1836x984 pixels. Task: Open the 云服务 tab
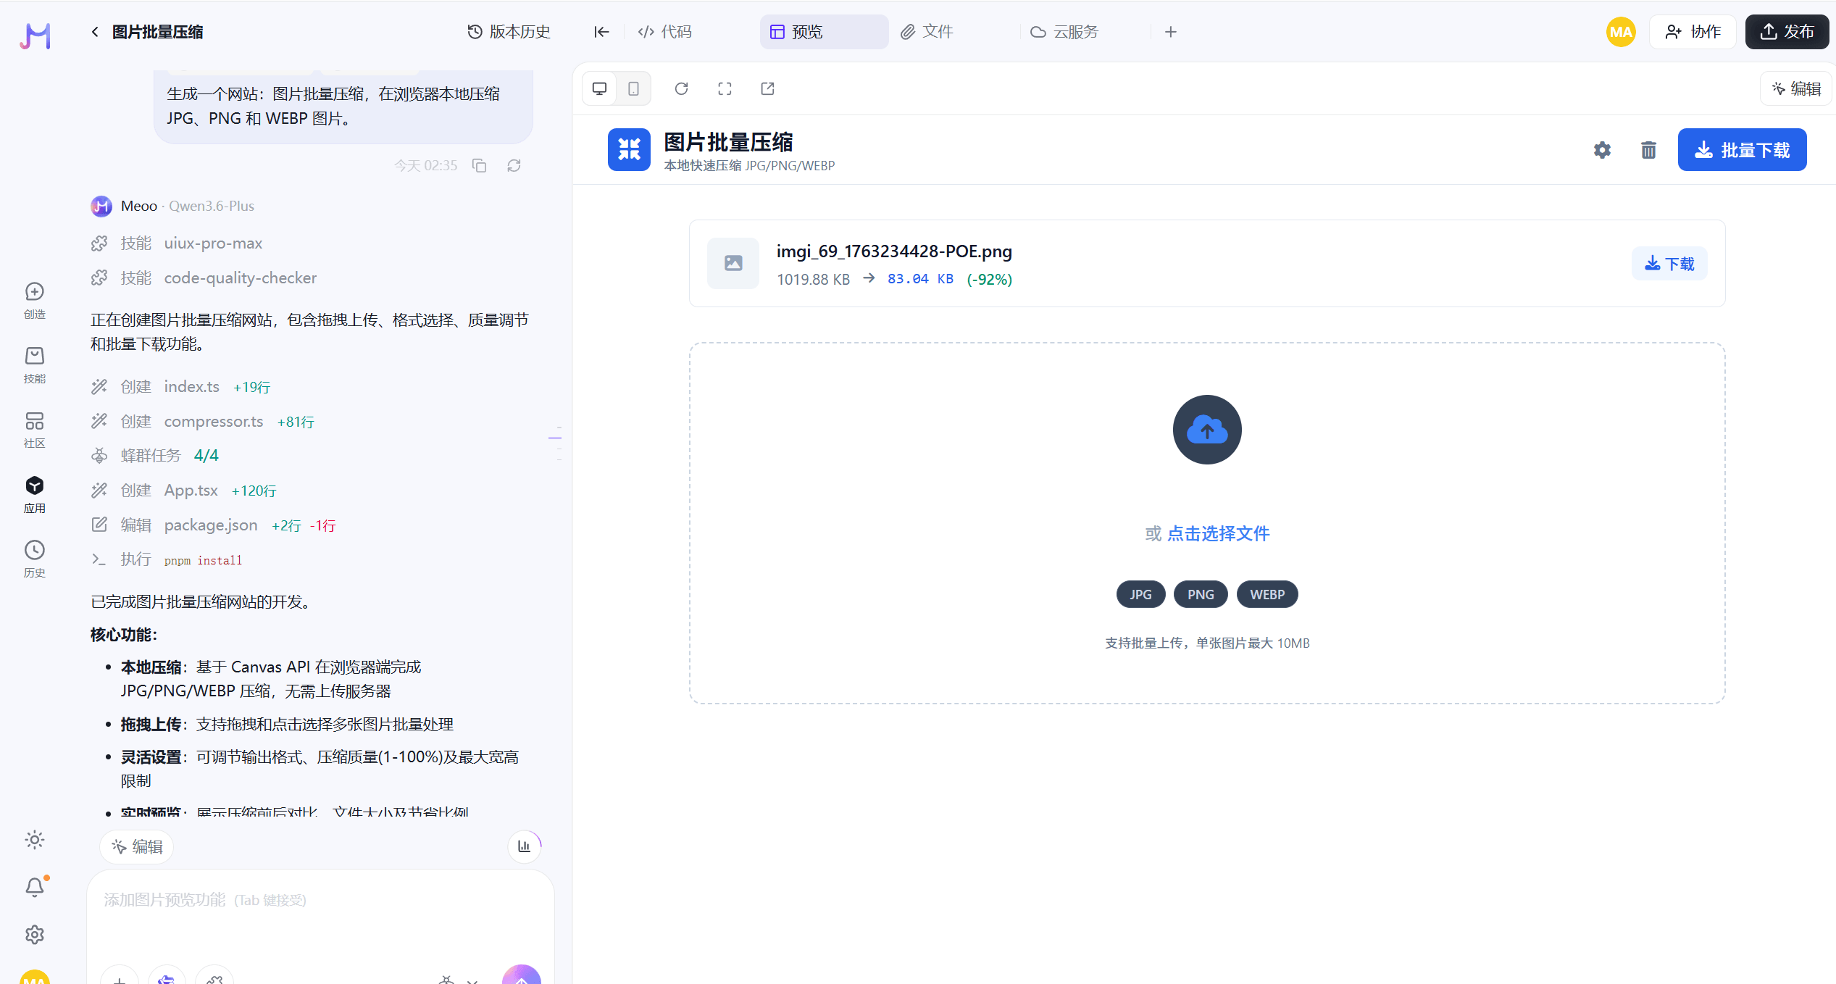tap(1064, 32)
